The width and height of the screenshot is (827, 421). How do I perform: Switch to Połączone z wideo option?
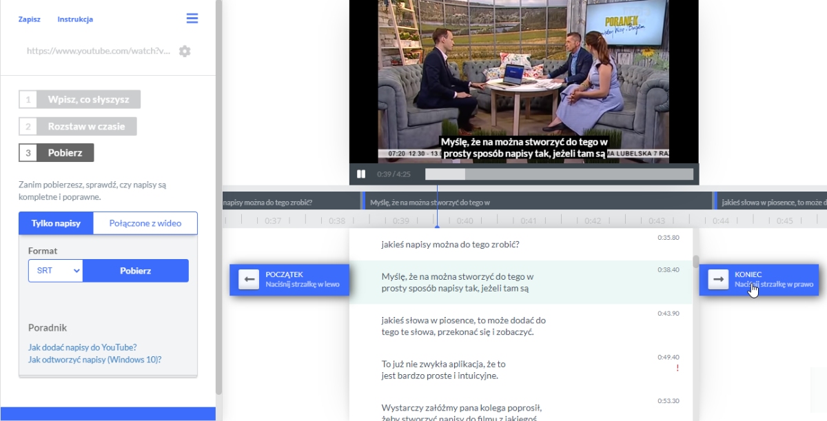click(145, 223)
